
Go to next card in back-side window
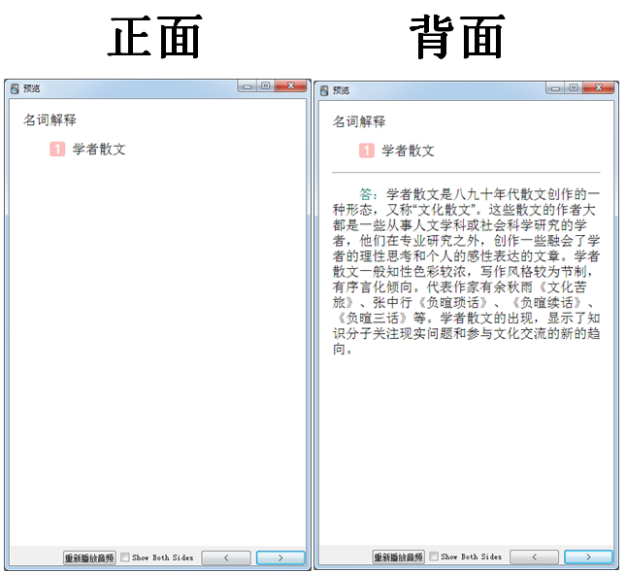(588, 556)
